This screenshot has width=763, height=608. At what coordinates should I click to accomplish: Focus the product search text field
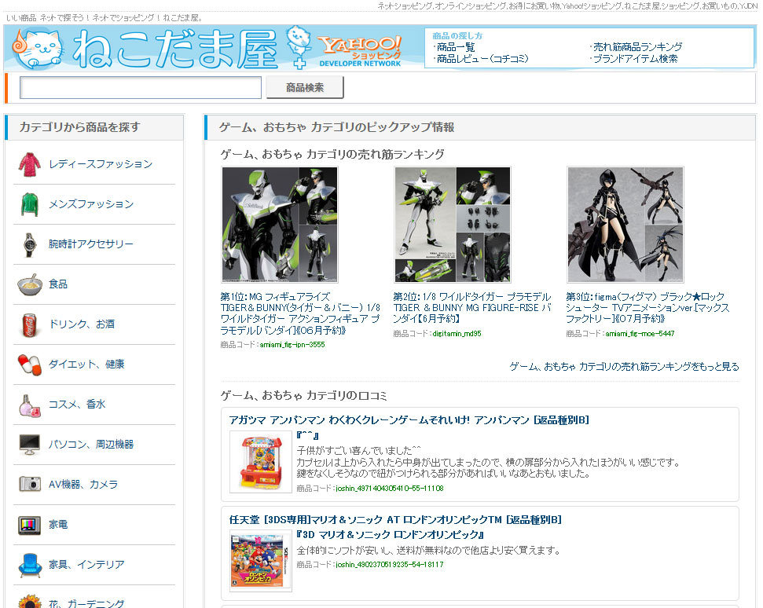pyautogui.click(x=141, y=87)
